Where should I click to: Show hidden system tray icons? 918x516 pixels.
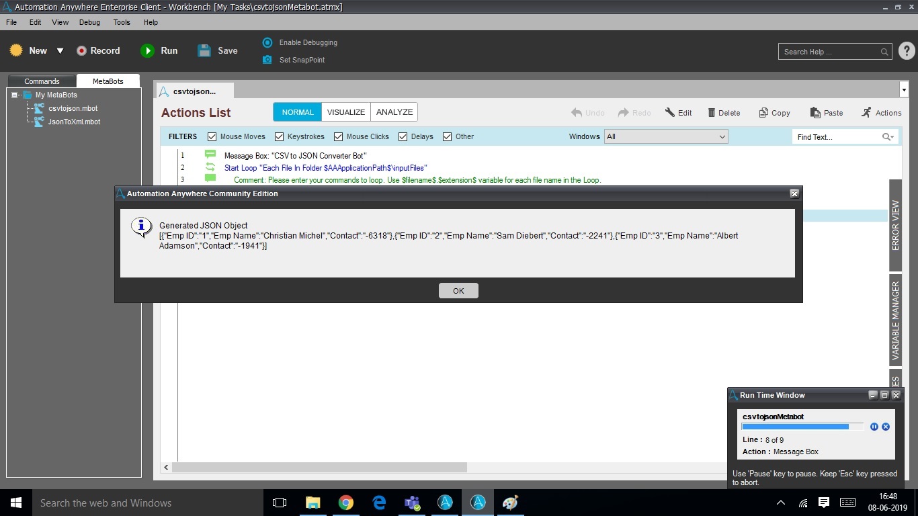(781, 503)
